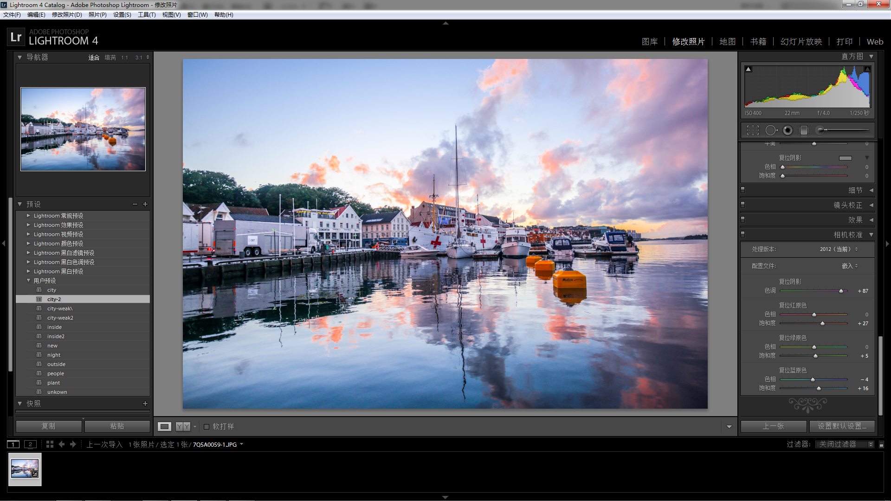Select the spot removal tool

770,130
